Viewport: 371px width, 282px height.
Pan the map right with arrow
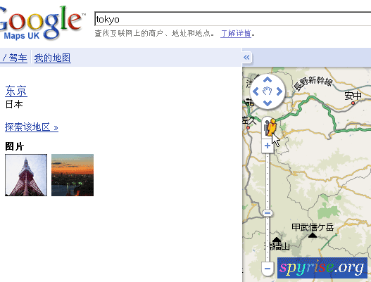click(x=279, y=91)
